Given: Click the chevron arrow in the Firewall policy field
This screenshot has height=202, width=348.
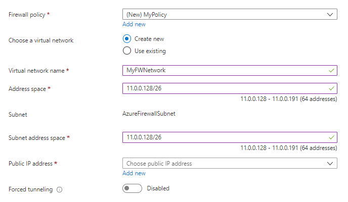Looking at the screenshot, I should click(331, 15).
